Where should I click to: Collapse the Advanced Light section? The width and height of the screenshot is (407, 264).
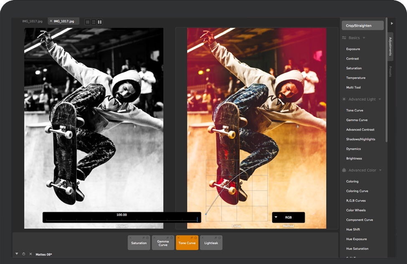pos(379,100)
